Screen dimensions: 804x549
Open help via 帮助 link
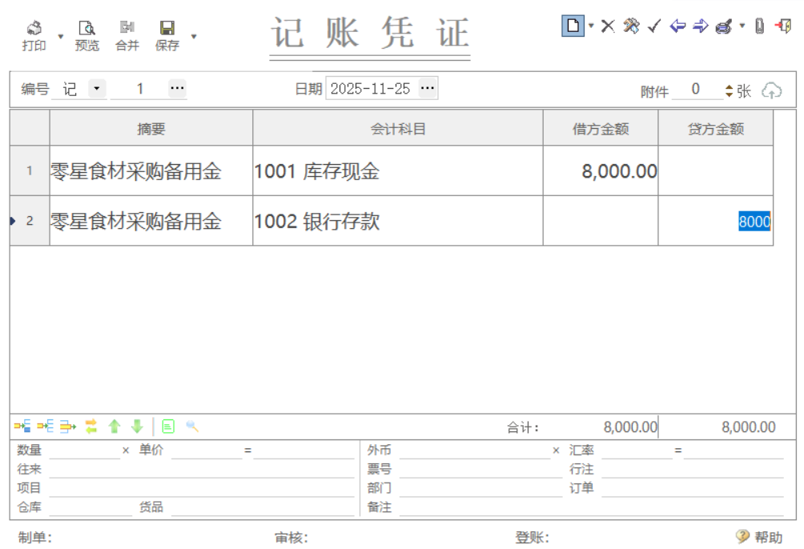point(766,535)
